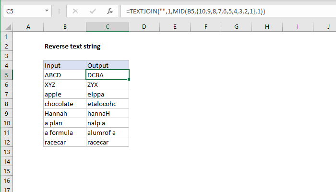Select column B header
The height and width of the screenshot is (192, 336).
(x=65, y=27)
